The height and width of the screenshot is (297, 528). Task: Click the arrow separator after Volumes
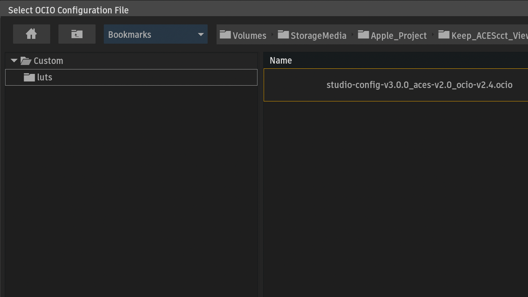click(272, 35)
